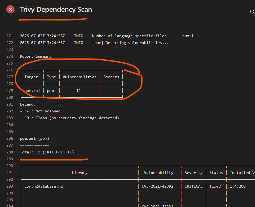Click the 'Total: 11 (CRITICAL: 11)' line
Image resolution: width=255 pixels, height=207 pixels.
[47, 152]
